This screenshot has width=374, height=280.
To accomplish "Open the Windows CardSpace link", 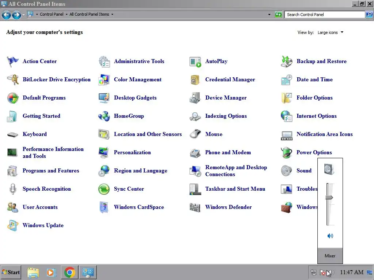I will pyautogui.click(x=139, y=207).
